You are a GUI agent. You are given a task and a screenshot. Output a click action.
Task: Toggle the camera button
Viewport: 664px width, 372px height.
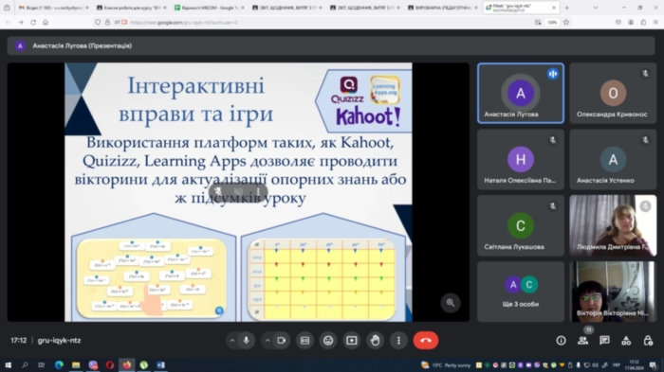pyautogui.click(x=282, y=341)
